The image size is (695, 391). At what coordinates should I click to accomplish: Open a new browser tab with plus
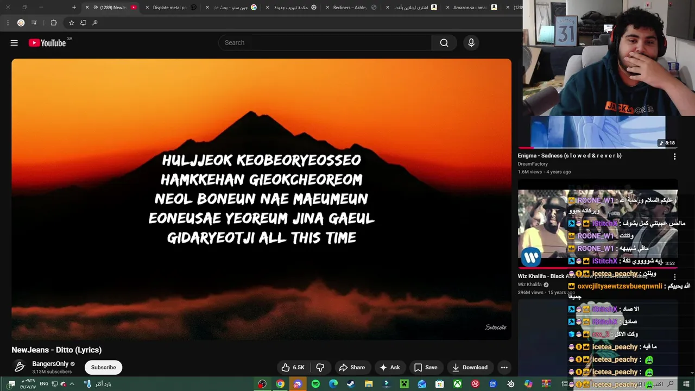[74, 8]
